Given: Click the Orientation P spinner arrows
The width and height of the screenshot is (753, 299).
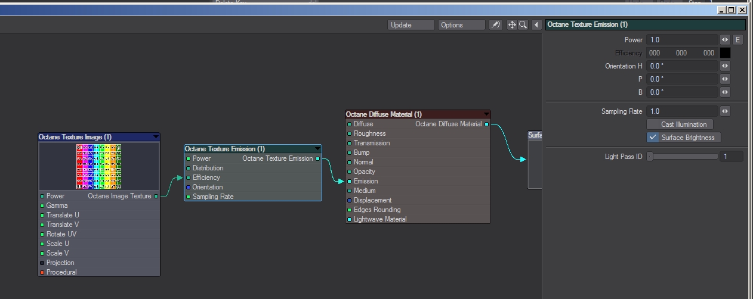Looking at the screenshot, I should pyautogui.click(x=725, y=79).
